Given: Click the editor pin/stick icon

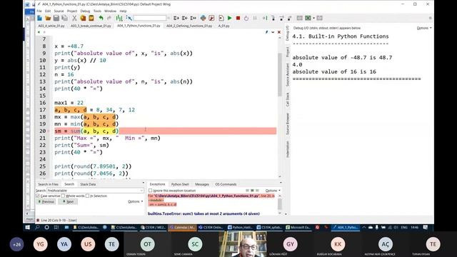Looking at the screenshot, I should point(266,32).
